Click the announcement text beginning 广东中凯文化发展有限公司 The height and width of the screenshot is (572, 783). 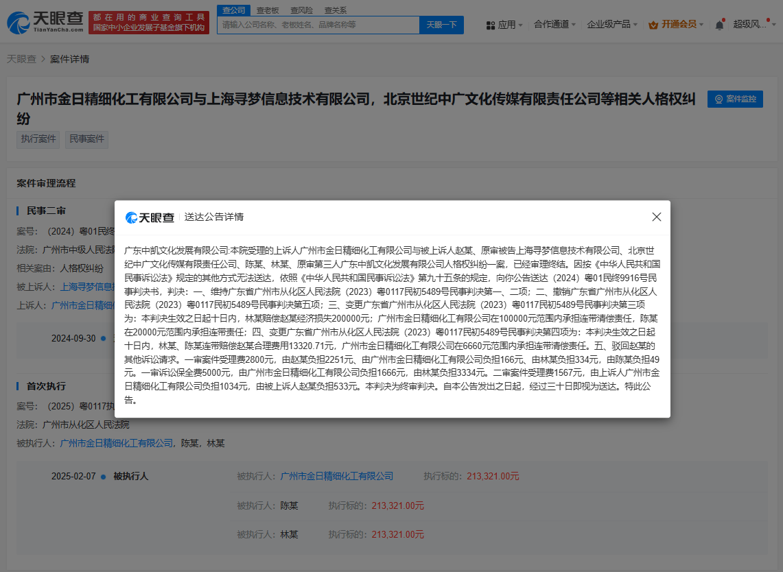[392, 325]
